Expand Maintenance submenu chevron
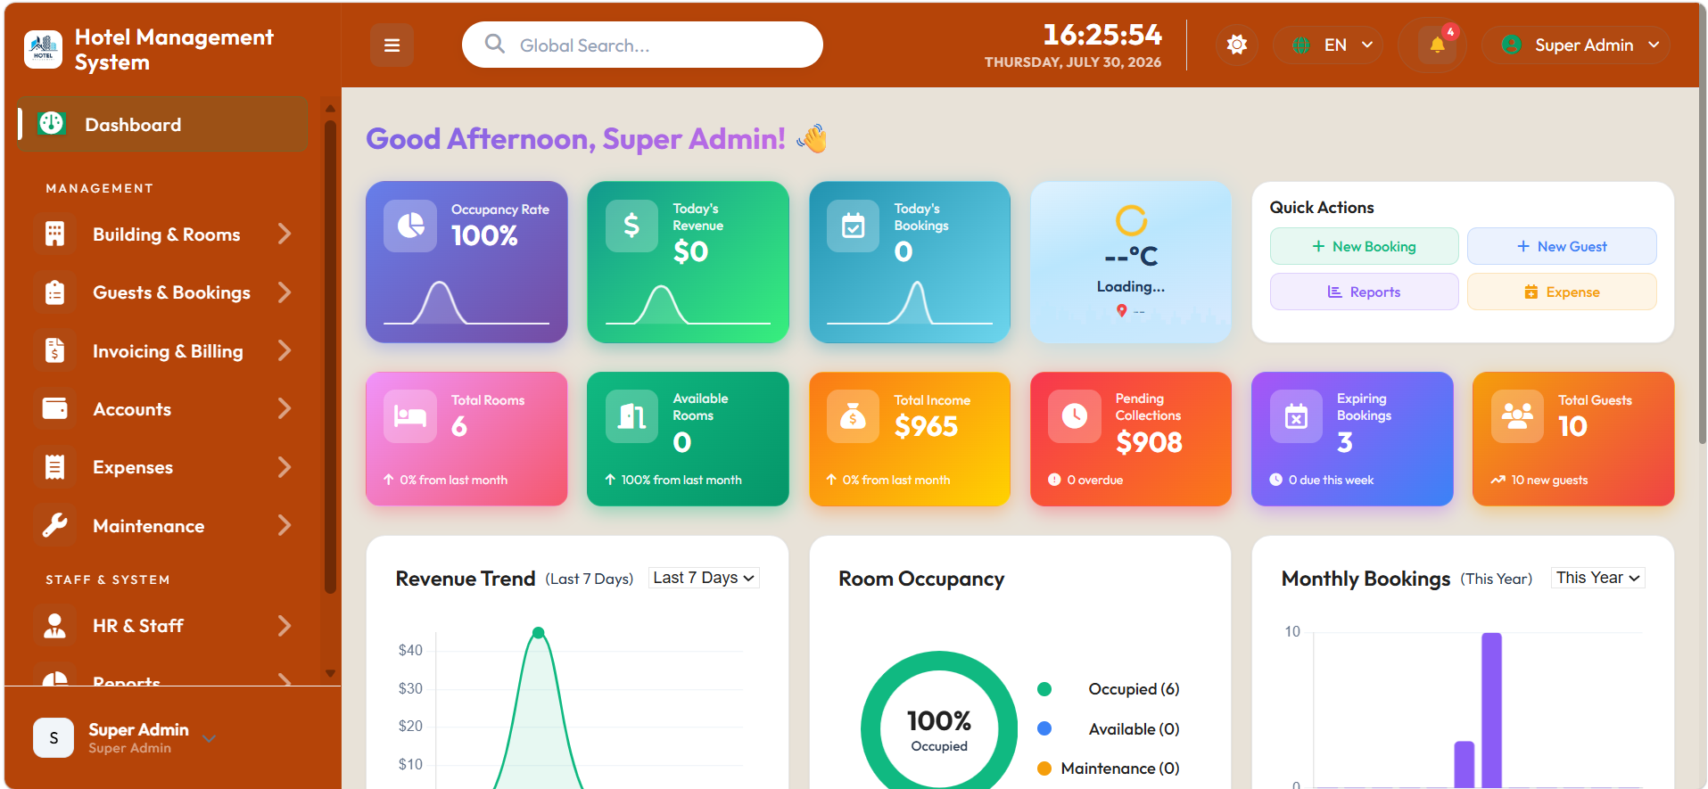This screenshot has height=789, width=1708. [285, 525]
